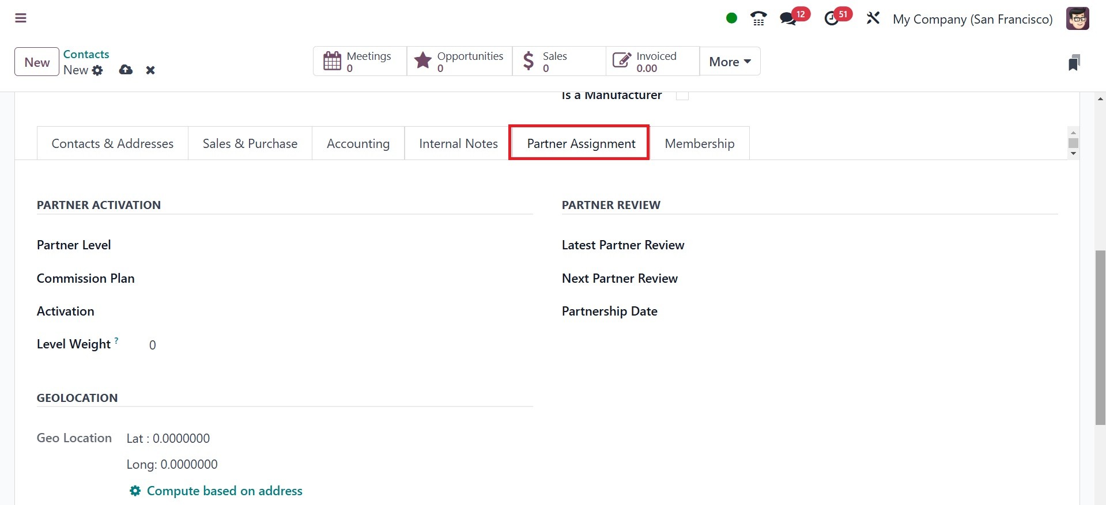Viewport: 1106px width, 505px height.
Task: Open the activities clock icon
Action: pos(832,18)
